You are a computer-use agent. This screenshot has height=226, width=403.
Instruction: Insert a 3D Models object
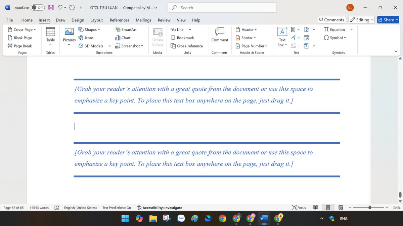coord(91,46)
